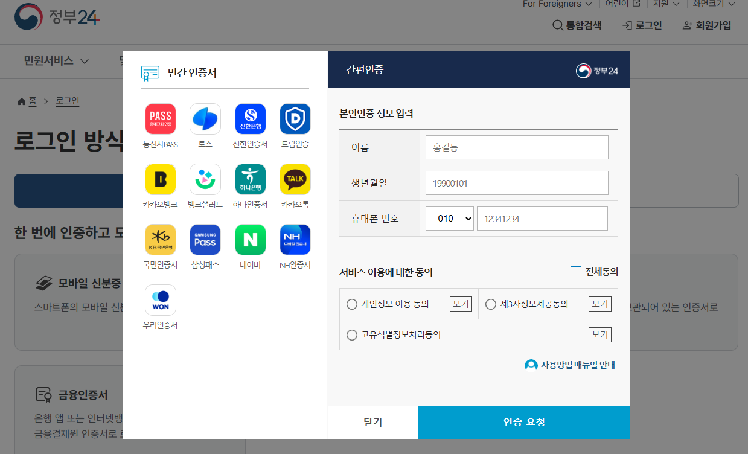Expand the For Foreigners menu

click(x=557, y=4)
